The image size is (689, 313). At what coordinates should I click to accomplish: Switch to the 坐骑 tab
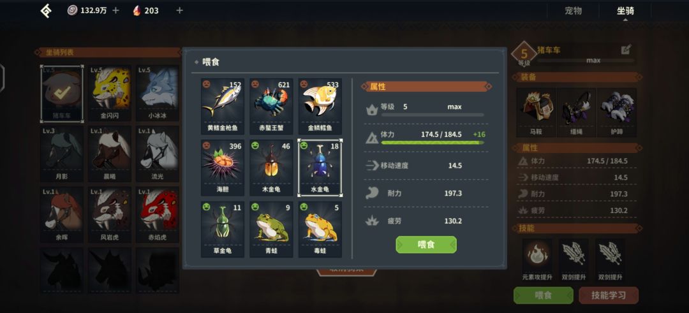point(625,11)
